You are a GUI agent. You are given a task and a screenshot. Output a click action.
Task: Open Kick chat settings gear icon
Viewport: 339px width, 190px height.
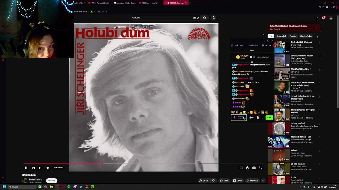(x=262, y=118)
